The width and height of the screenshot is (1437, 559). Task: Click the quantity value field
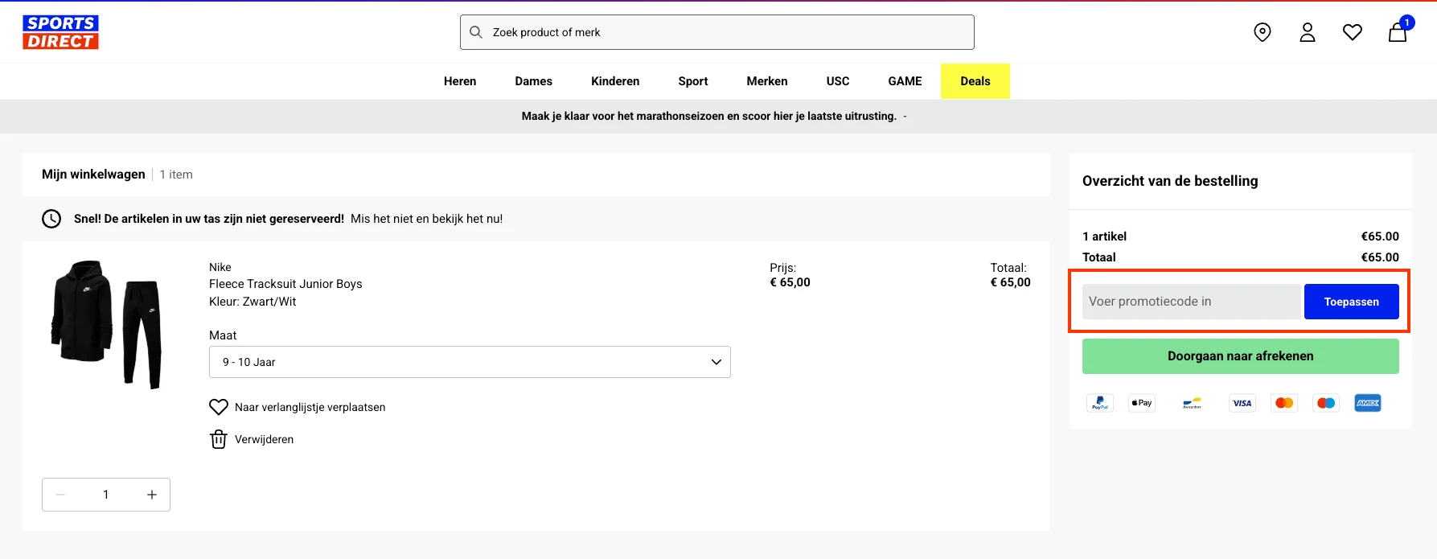tap(106, 495)
